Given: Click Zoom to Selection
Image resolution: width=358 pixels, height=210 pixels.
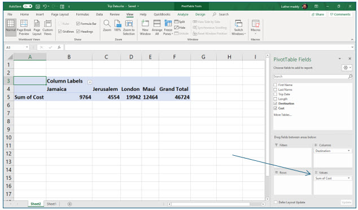Looking at the screenshot, I should (129, 27).
